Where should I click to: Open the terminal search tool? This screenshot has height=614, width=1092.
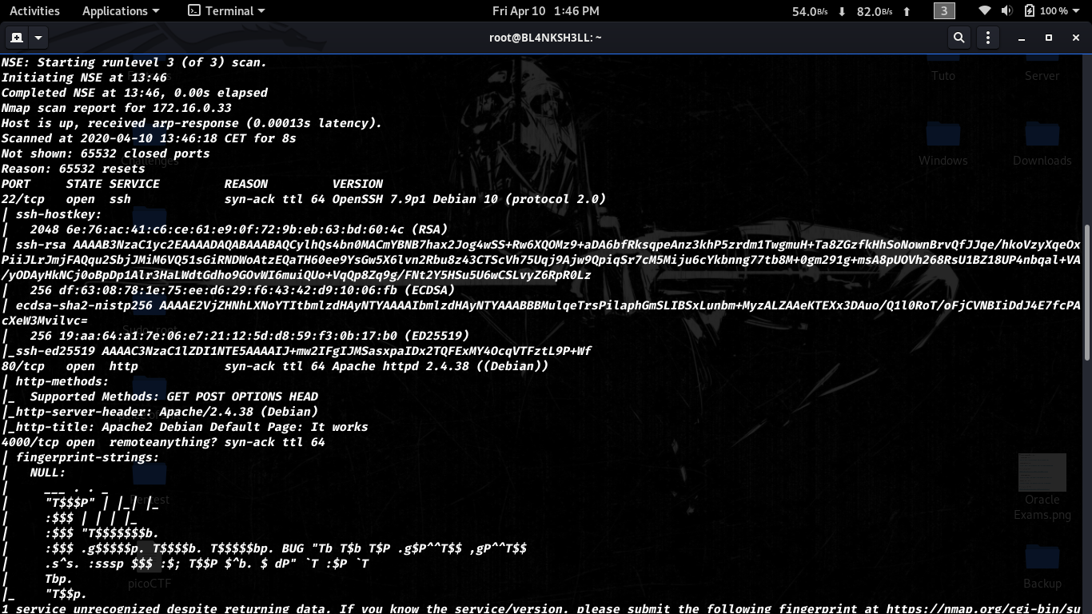(x=958, y=38)
